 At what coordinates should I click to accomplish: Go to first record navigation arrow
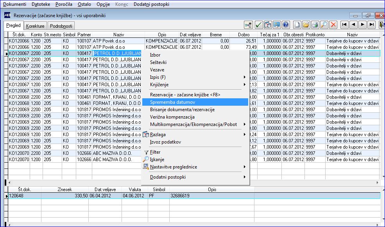click(344, 25)
